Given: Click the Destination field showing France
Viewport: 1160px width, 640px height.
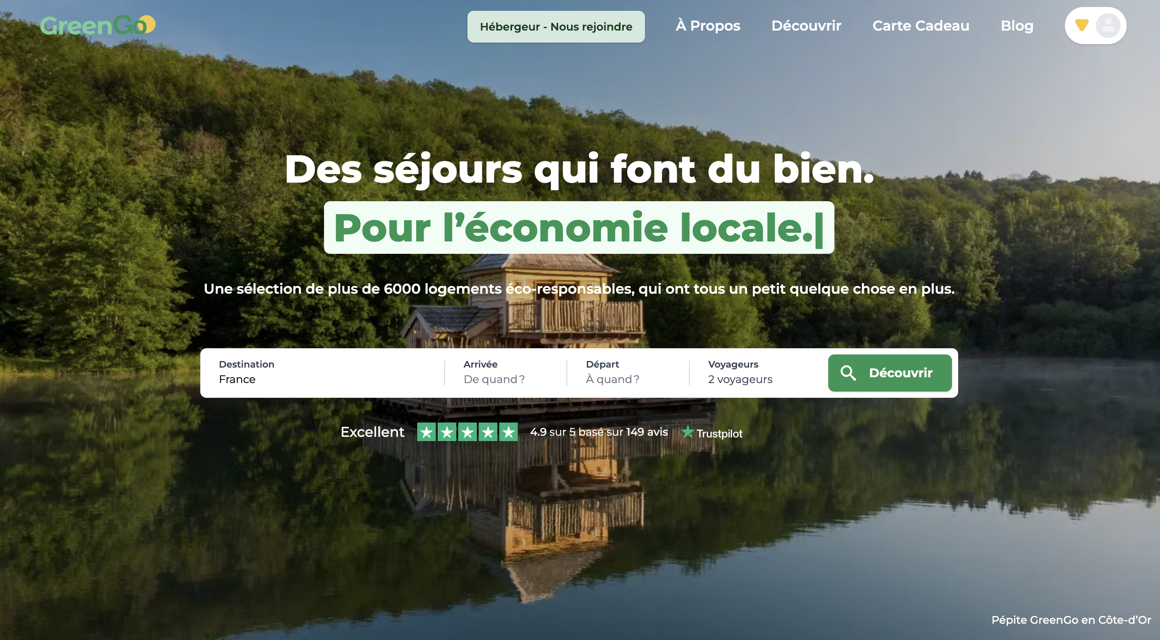Looking at the screenshot, I should click(322, 372).
